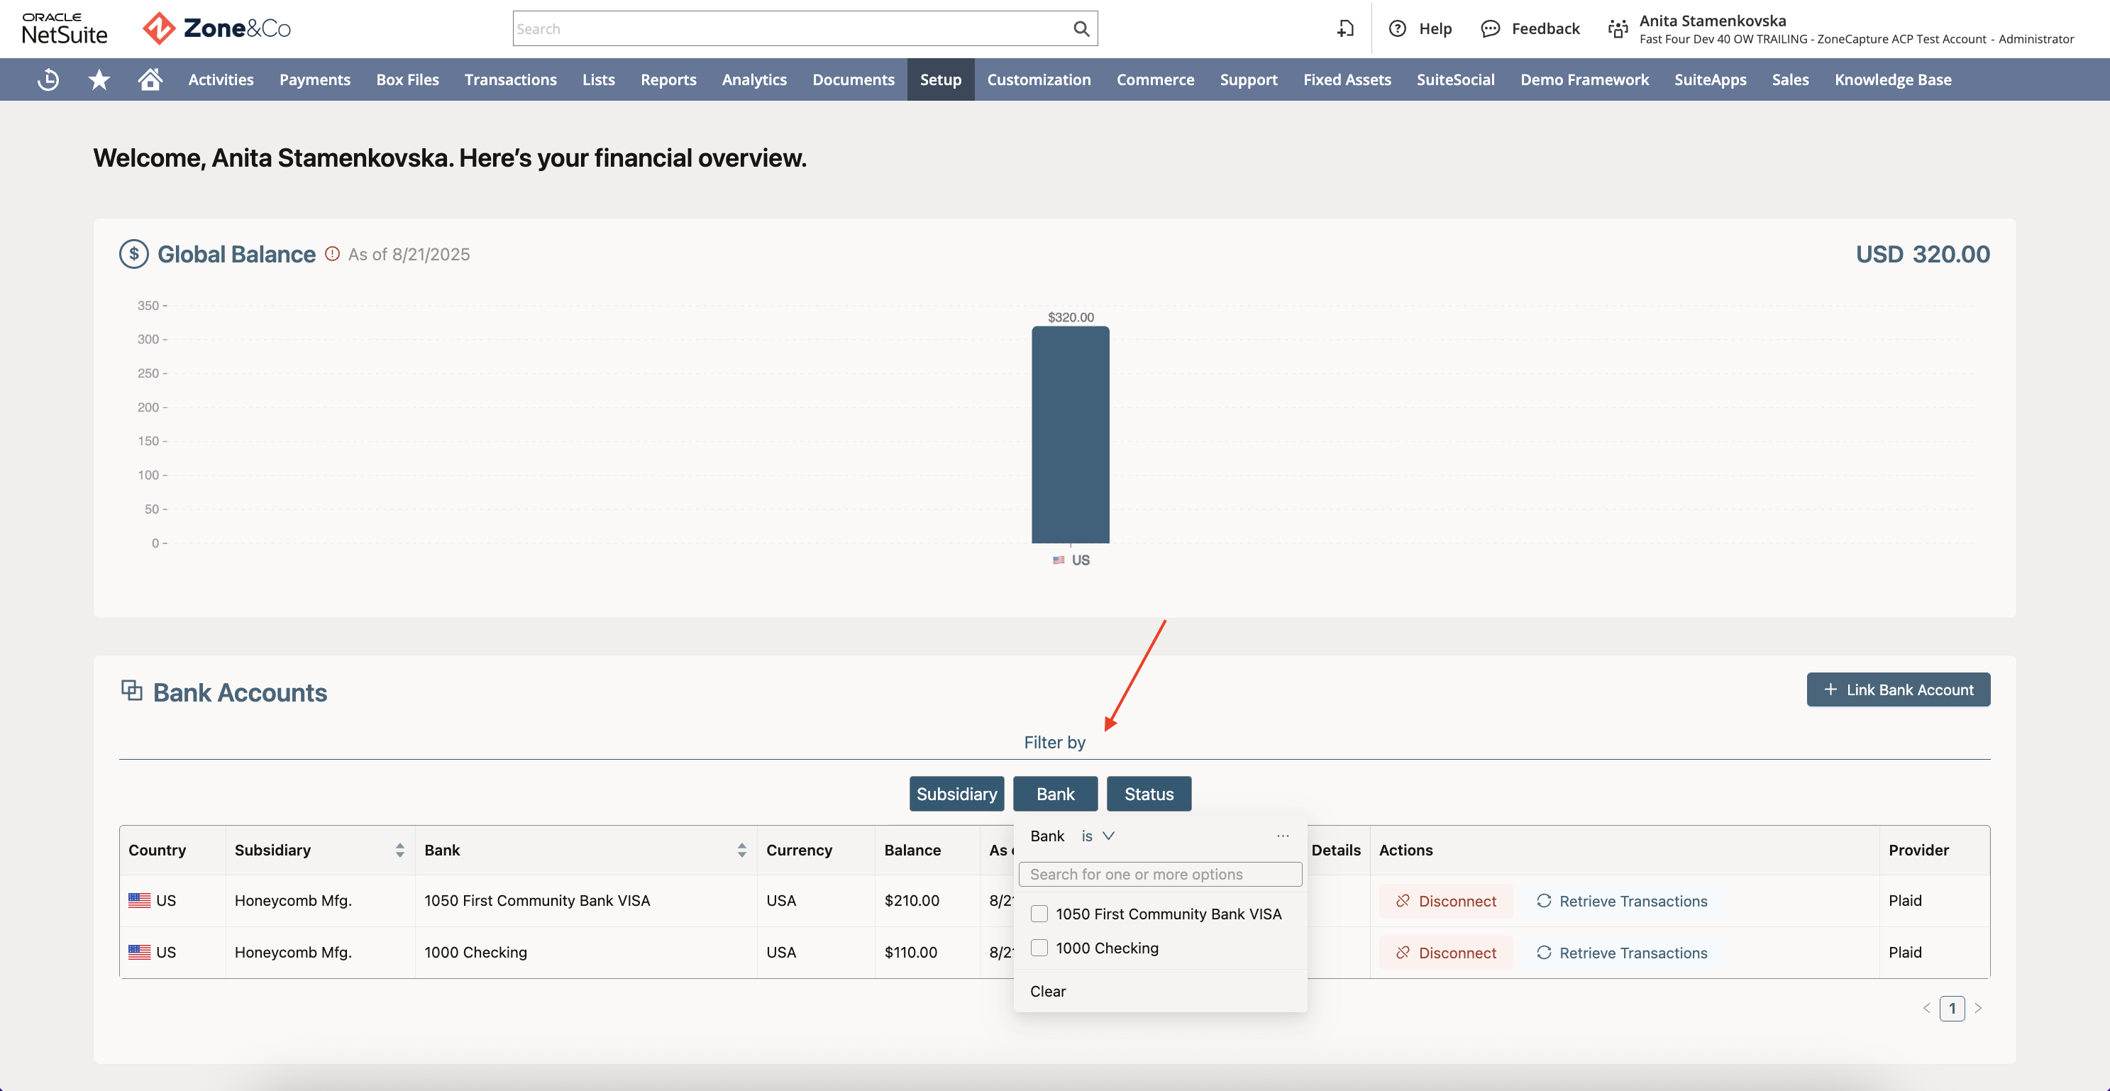Open the Reports menu
Image resolution: width=2110 pixels, height=1091 pixels.
[x=668, y=79]
